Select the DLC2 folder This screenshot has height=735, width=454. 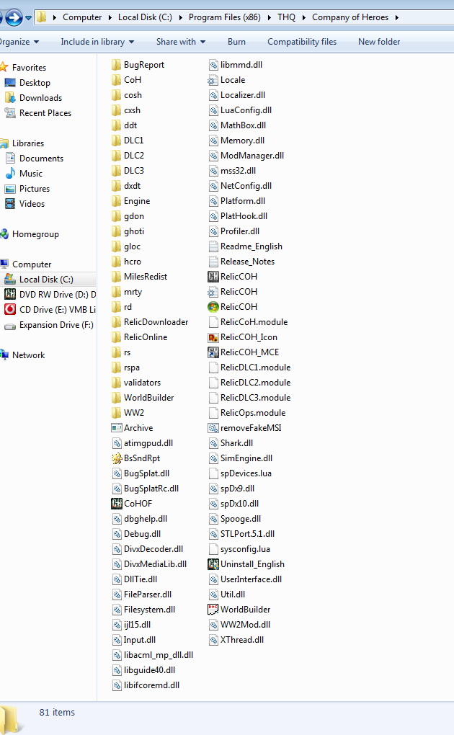click(133, 155)
